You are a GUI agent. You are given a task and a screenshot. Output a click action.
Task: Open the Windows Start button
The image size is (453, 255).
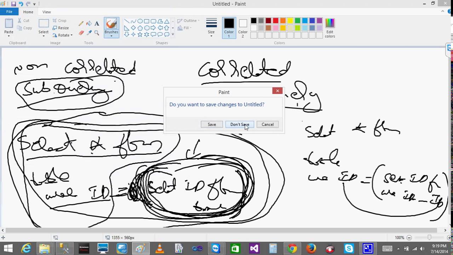pos(8,249)
